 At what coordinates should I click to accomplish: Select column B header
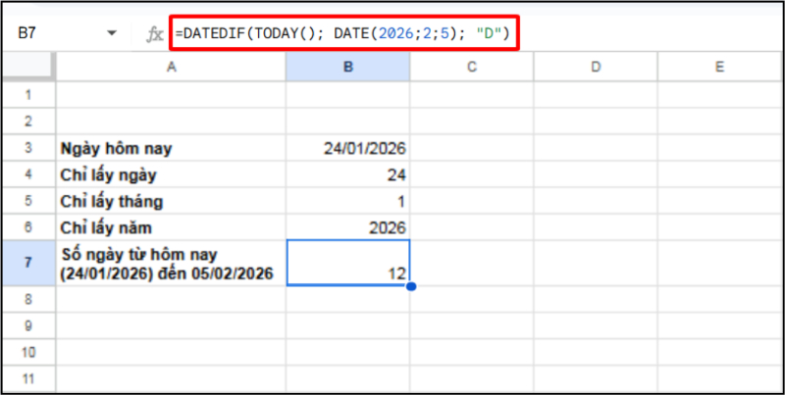click(348, 67)
